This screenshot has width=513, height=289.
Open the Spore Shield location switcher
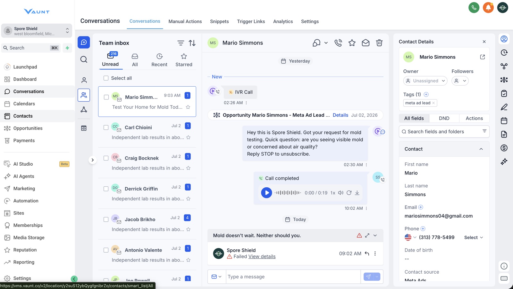pos(37,31)
